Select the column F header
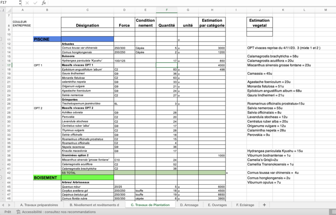 tap(166, 9)
